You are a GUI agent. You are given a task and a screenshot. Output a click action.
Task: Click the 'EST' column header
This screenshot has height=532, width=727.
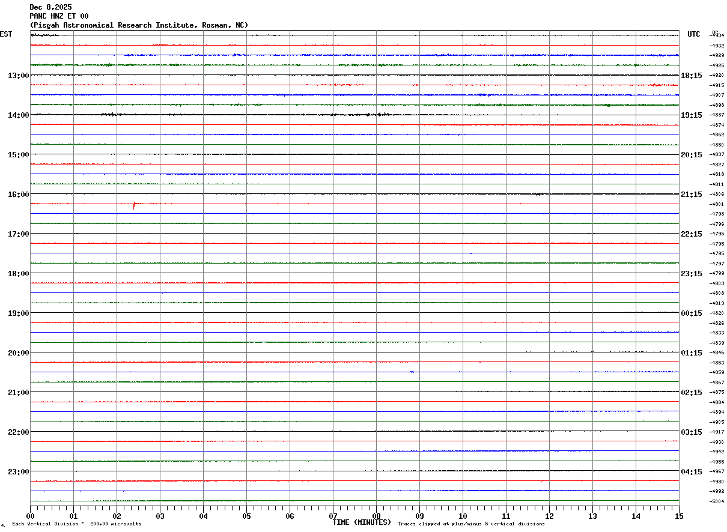6,34
